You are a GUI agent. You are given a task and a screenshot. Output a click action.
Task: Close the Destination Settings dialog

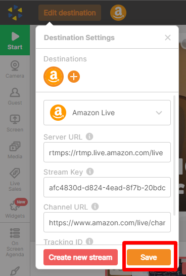click(168, 38)
